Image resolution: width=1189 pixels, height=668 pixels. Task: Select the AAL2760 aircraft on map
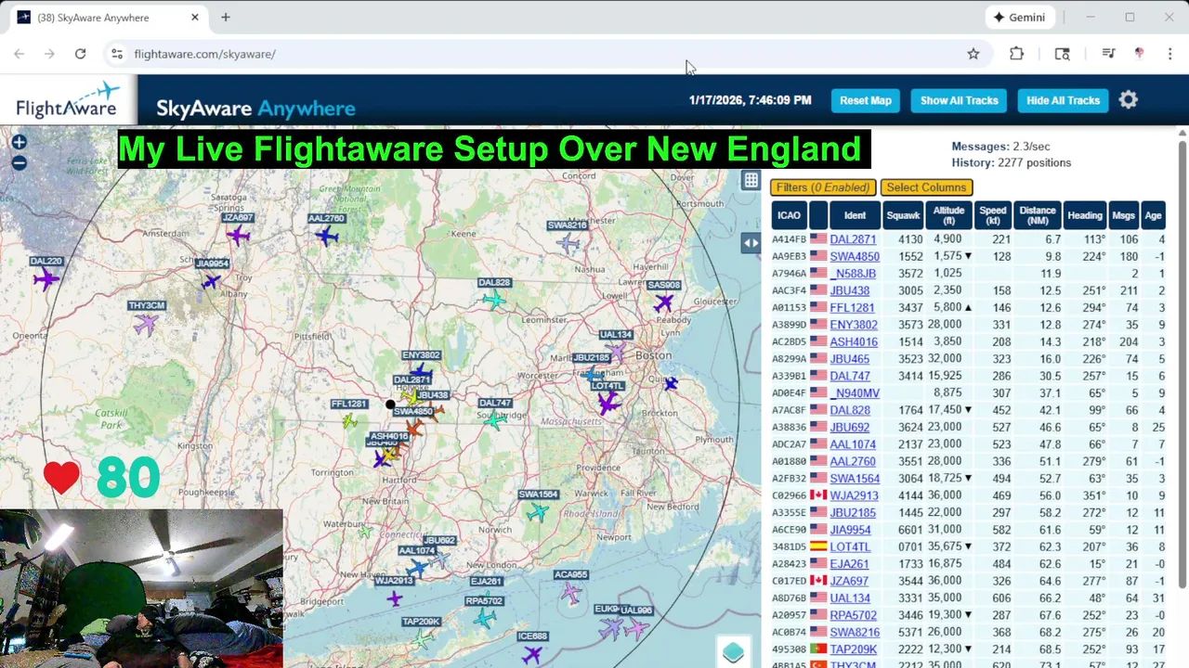click(x=326, y=236)
